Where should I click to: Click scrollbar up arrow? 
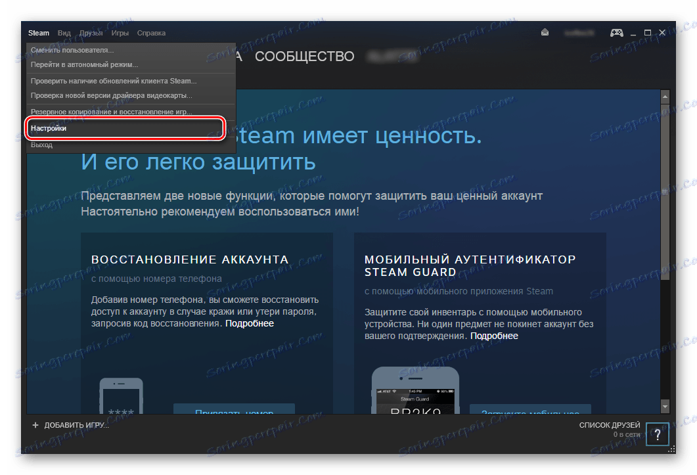[665, 97]
